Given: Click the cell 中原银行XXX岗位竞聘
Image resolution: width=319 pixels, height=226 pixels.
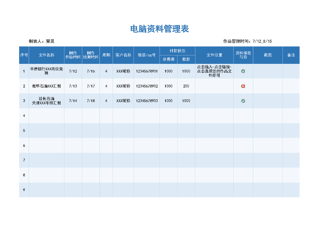Looking at the screenshot, I should pyautogui.click(x=47, y=71).
